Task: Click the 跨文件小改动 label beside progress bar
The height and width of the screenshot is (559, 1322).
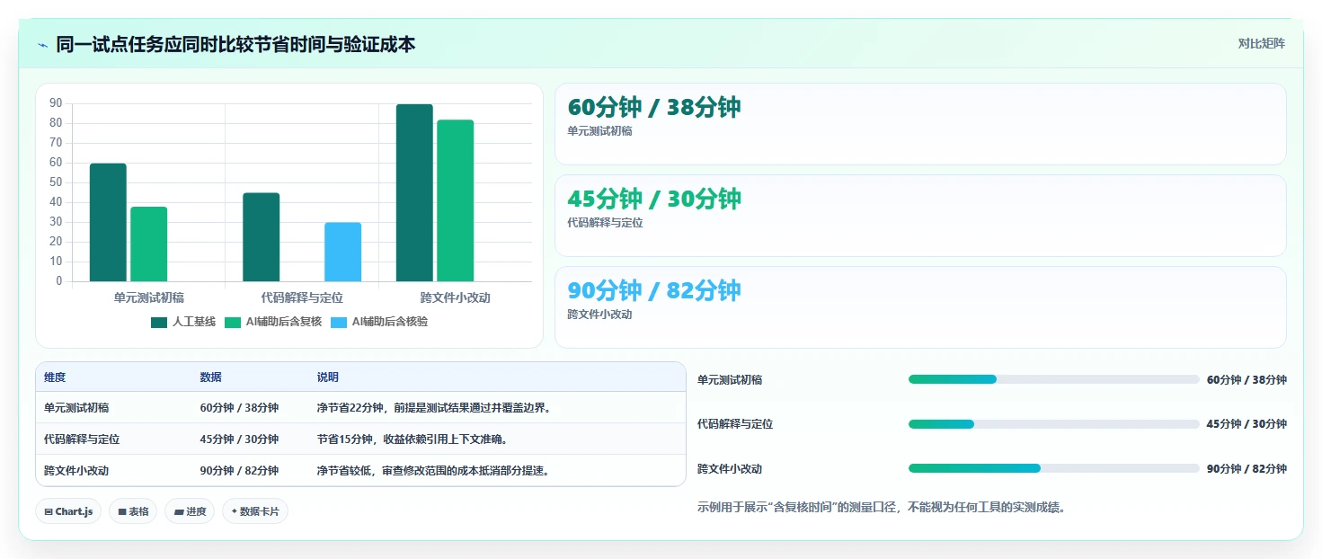Action: pyautogui.click(x=730, y=469)
